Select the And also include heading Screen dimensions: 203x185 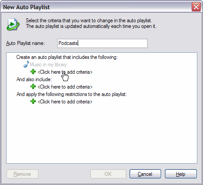(x=34, y=79)
